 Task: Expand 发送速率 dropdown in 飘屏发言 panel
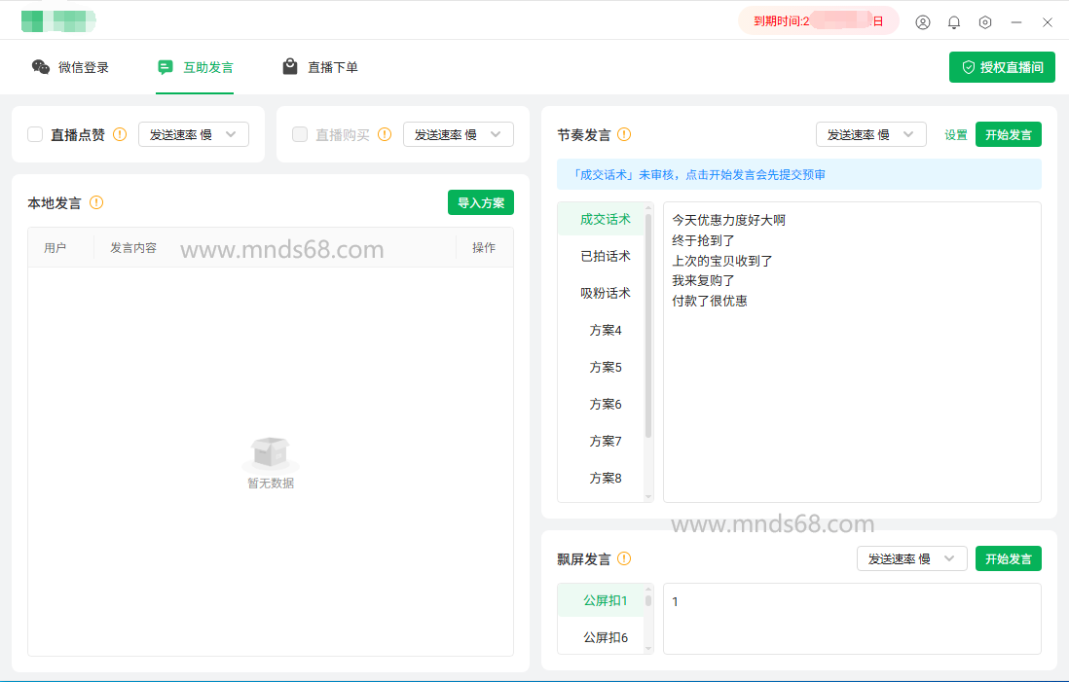pyautogui.click(x=912, y=558)
